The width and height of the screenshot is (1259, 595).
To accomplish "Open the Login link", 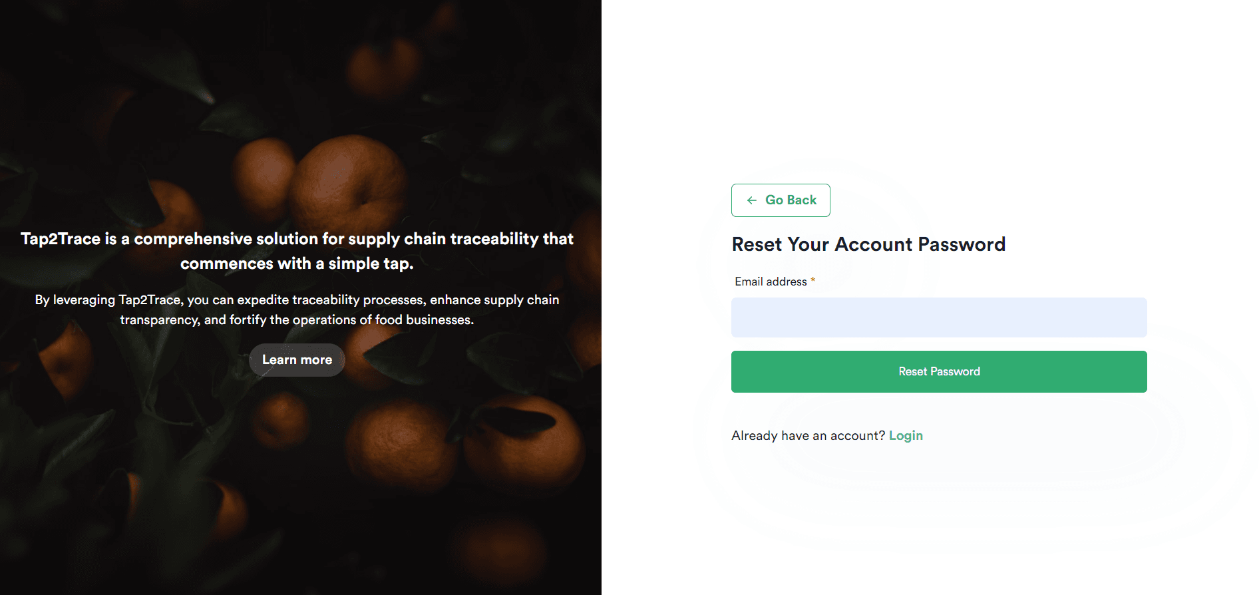I will tap(906, 436).
